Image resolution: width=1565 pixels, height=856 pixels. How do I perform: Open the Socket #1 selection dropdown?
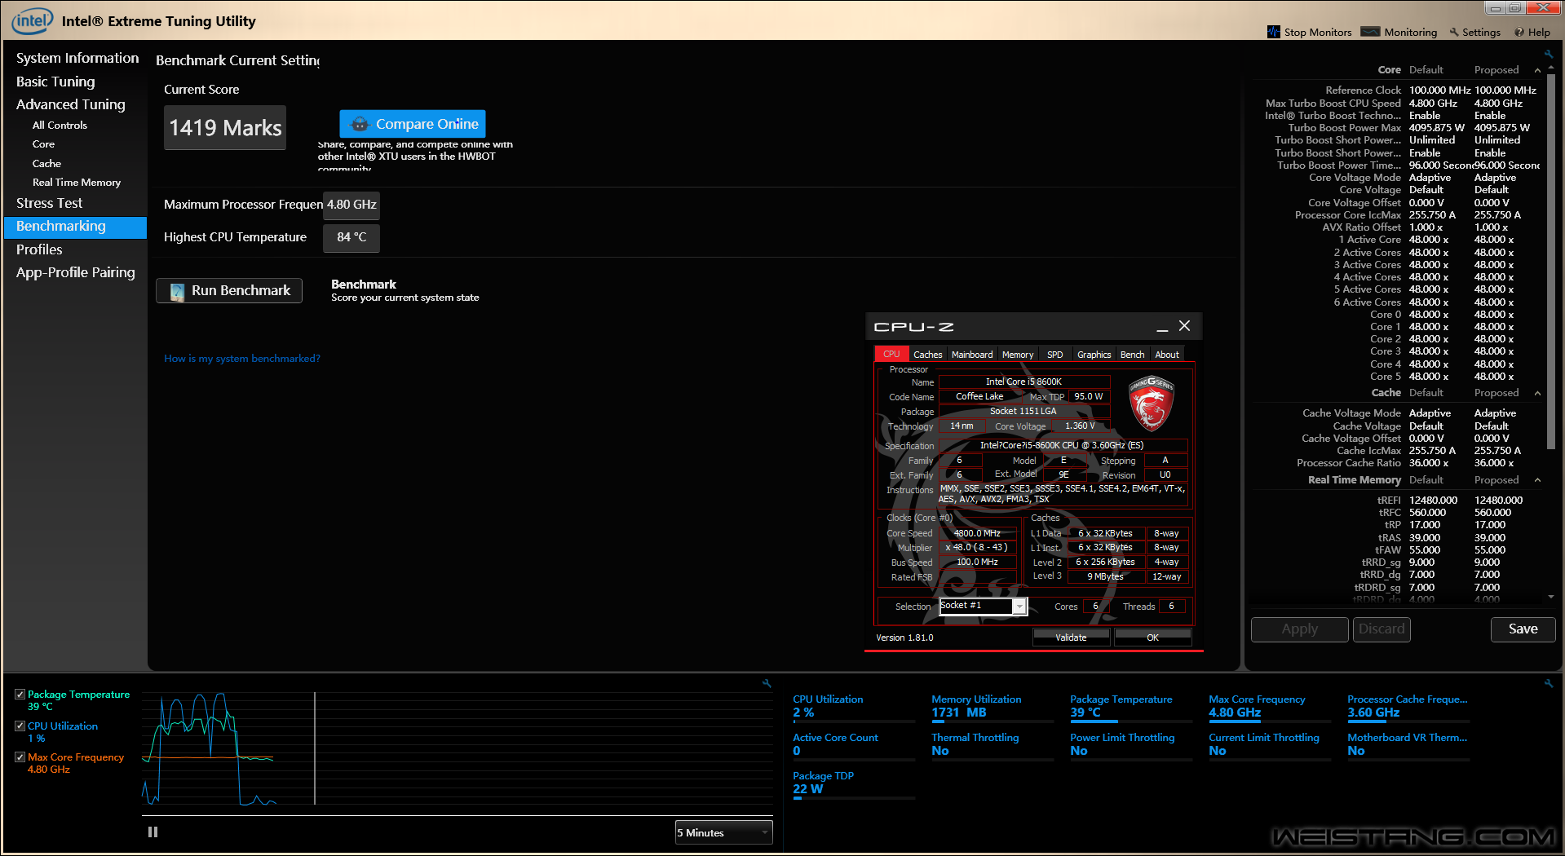tap(983, 606)
